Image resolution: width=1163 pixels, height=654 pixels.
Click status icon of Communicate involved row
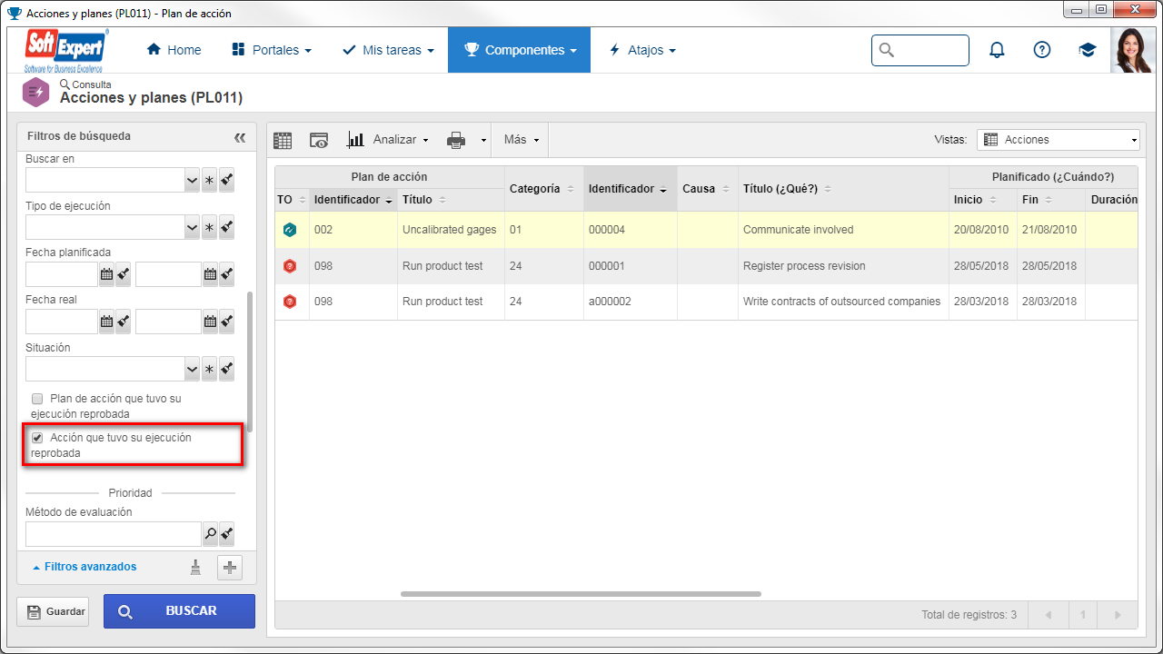tap(290, 230)
